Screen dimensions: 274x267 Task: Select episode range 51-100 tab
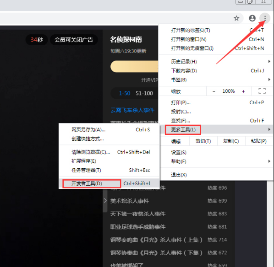pyautogui.click(x=144, y=93)
